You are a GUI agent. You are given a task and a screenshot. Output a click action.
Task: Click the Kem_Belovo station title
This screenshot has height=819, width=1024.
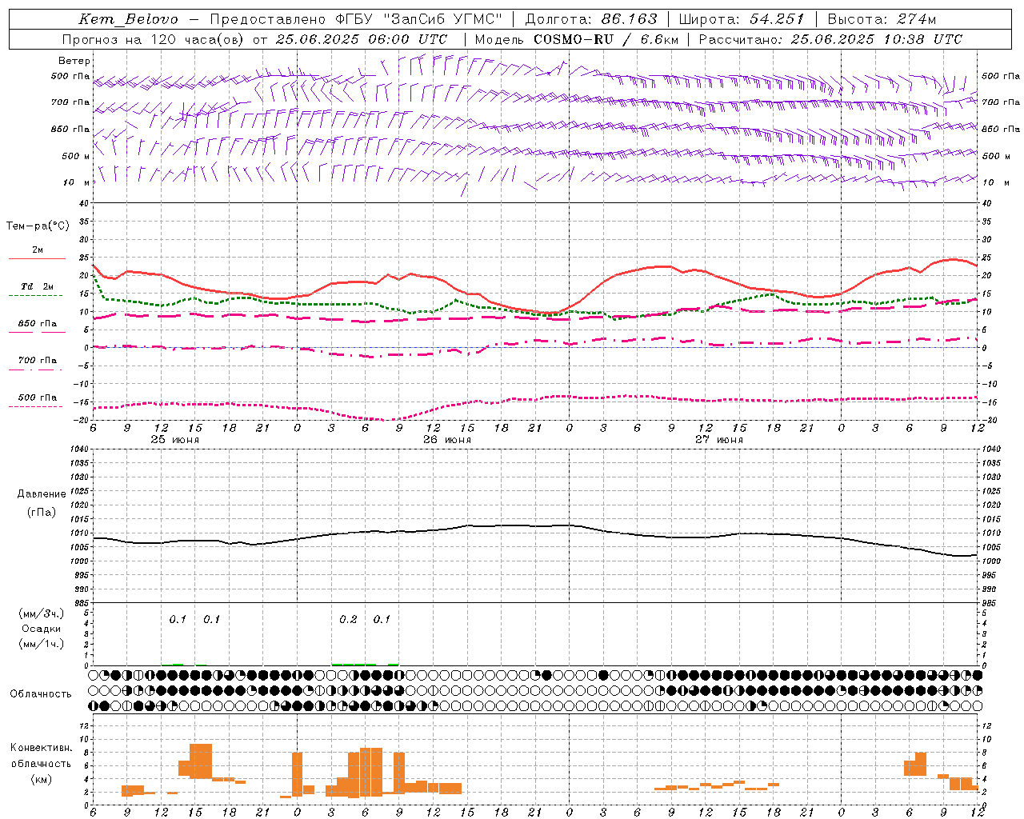click(129, 19)
